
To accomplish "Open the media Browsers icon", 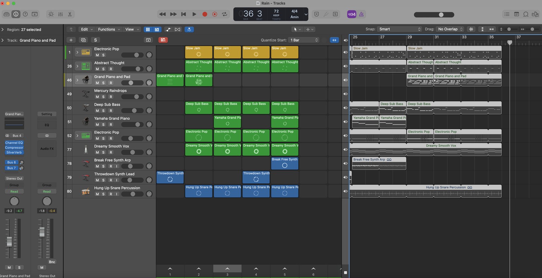I will (535, 14).
